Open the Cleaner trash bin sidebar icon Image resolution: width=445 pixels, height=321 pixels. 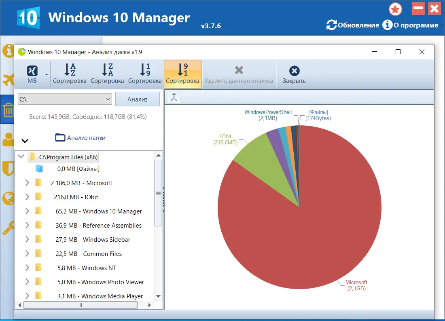8,110
